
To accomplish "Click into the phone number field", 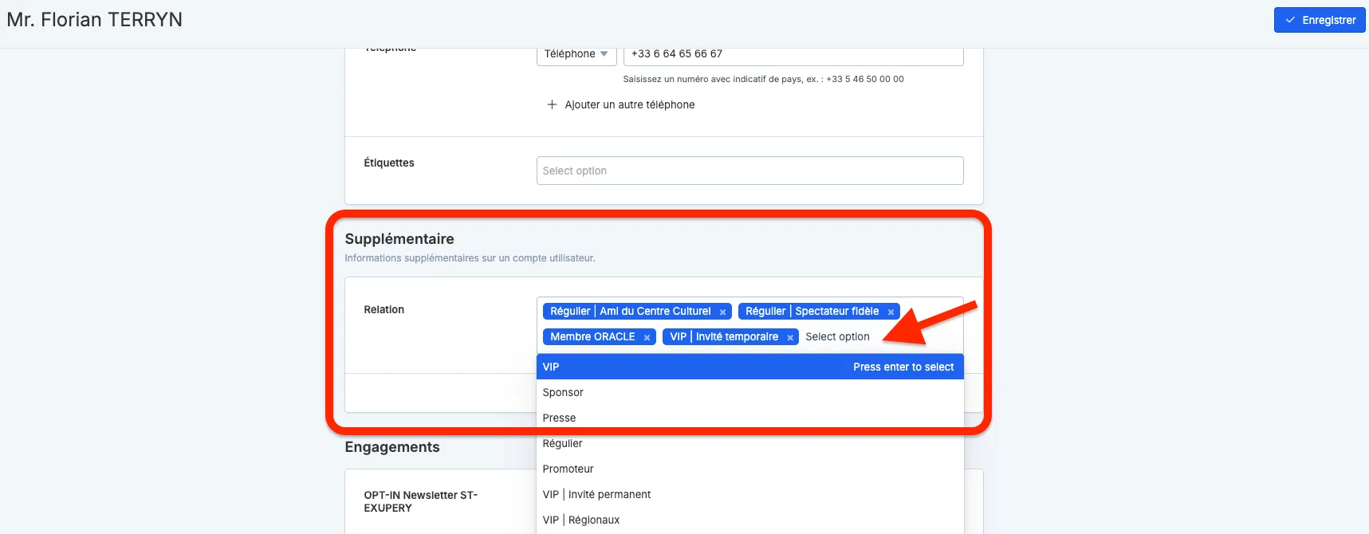I will [x=793, y=54].
